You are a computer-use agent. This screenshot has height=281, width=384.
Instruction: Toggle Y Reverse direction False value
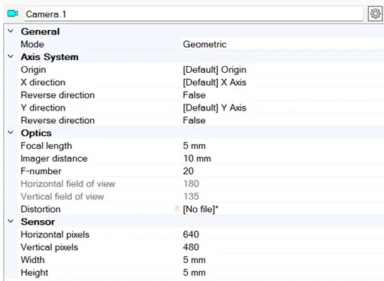(x=194, y=120)
